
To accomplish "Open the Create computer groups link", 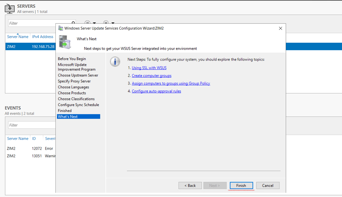I will [152, 76].
